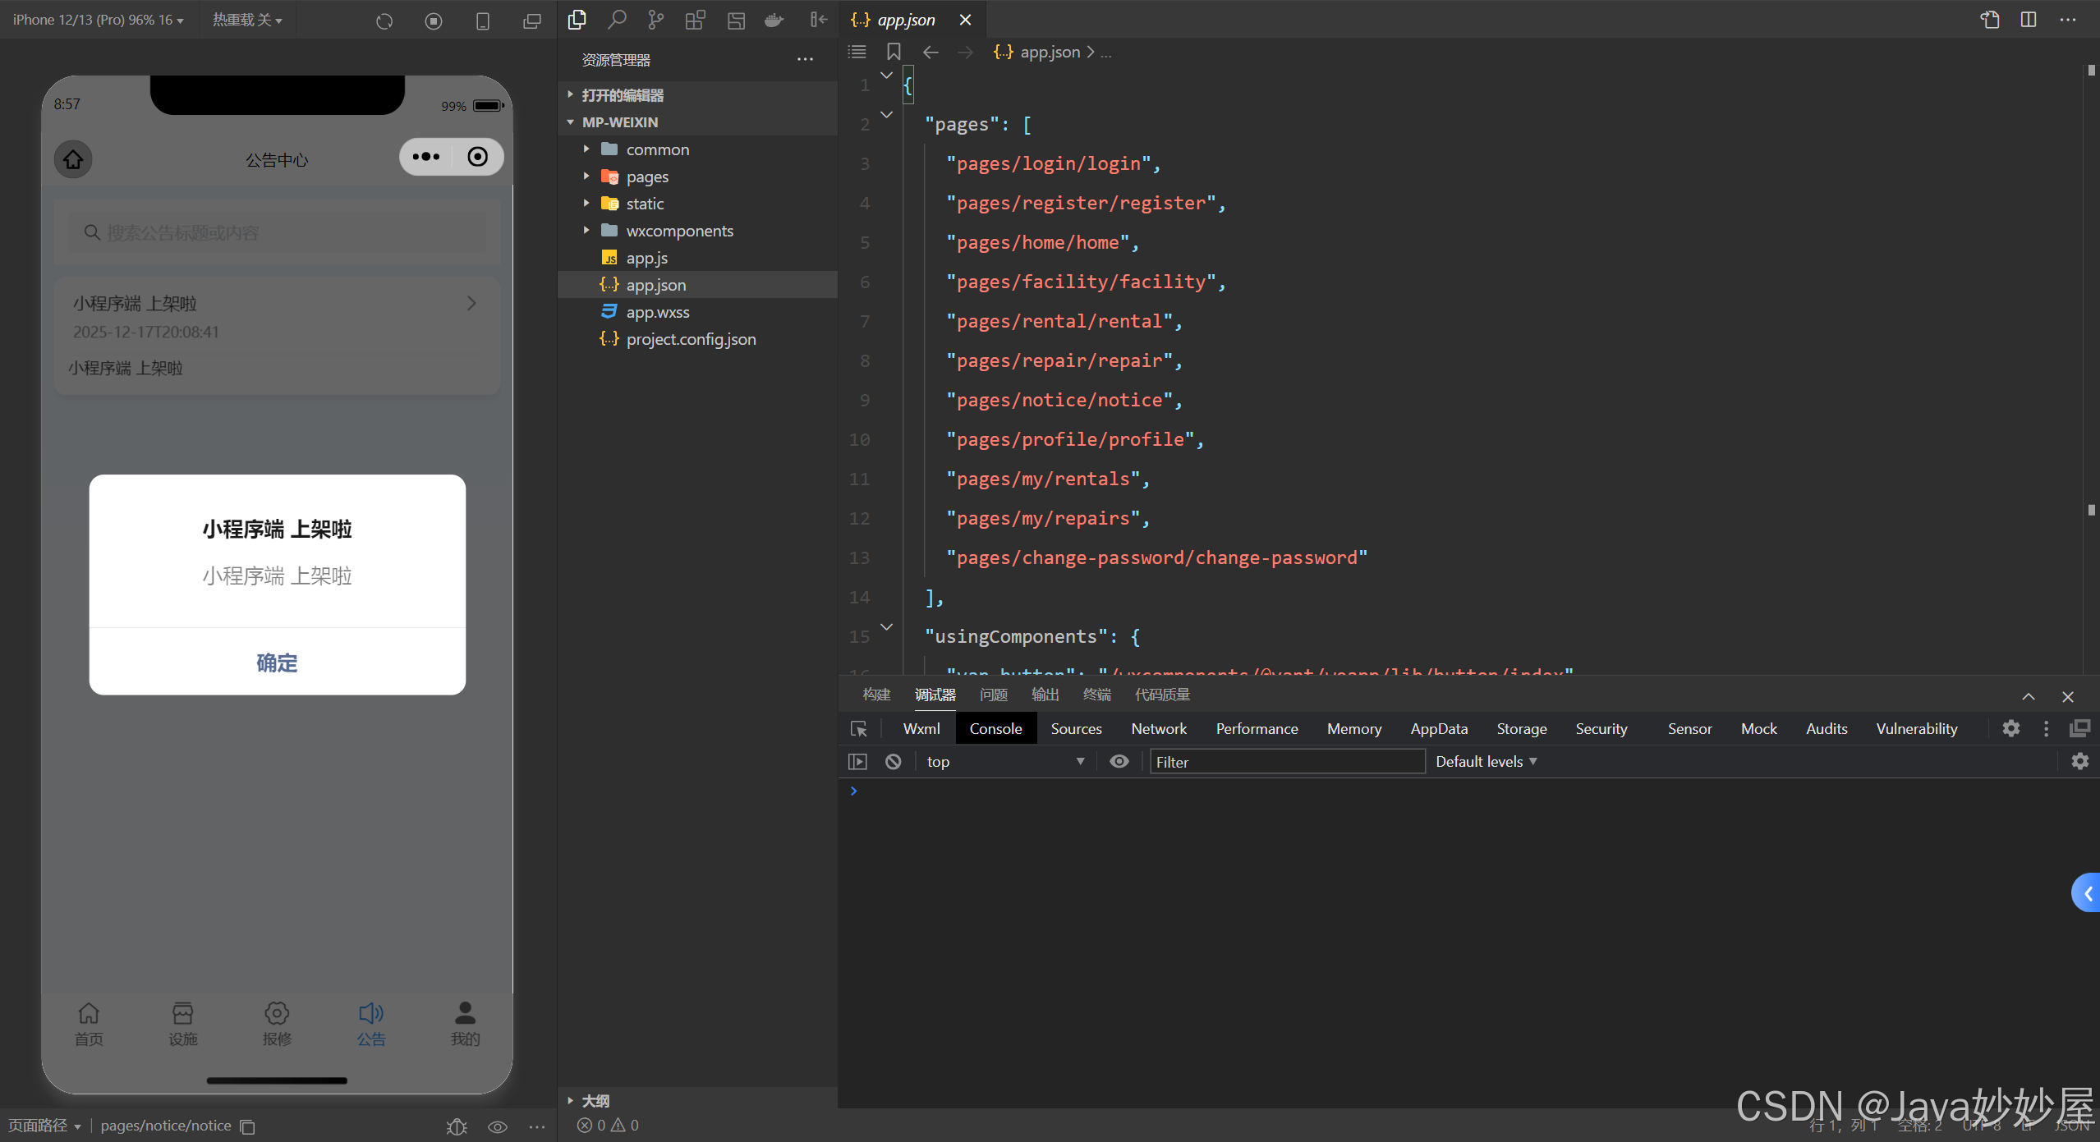The height and width of the screenshot is (1142, 2100).
Task: Click the element inspector selector icon
Action: pyautogui.click(x=858, y=729)
